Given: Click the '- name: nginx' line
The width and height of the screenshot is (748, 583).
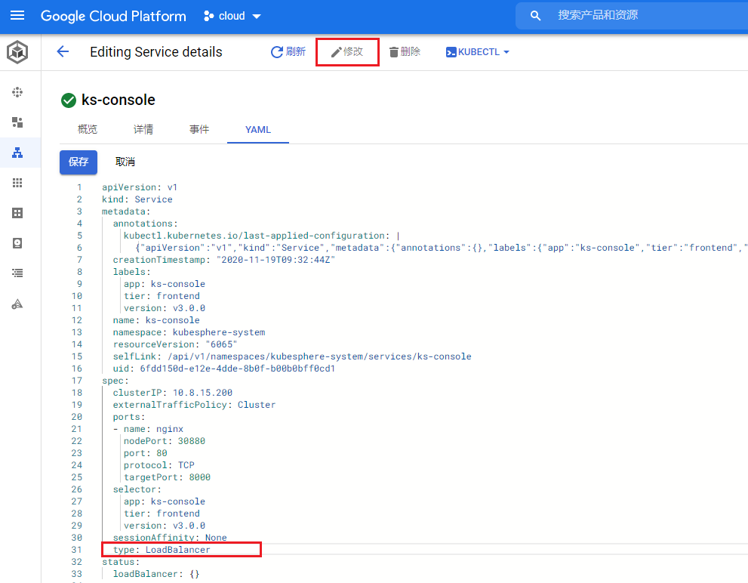Looking at the screenshot, I should point(148,429).
